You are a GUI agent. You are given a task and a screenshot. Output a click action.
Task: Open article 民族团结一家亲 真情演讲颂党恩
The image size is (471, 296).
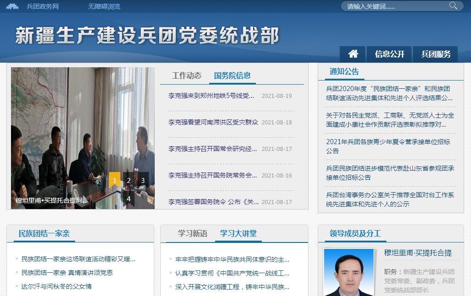point(67,273)
